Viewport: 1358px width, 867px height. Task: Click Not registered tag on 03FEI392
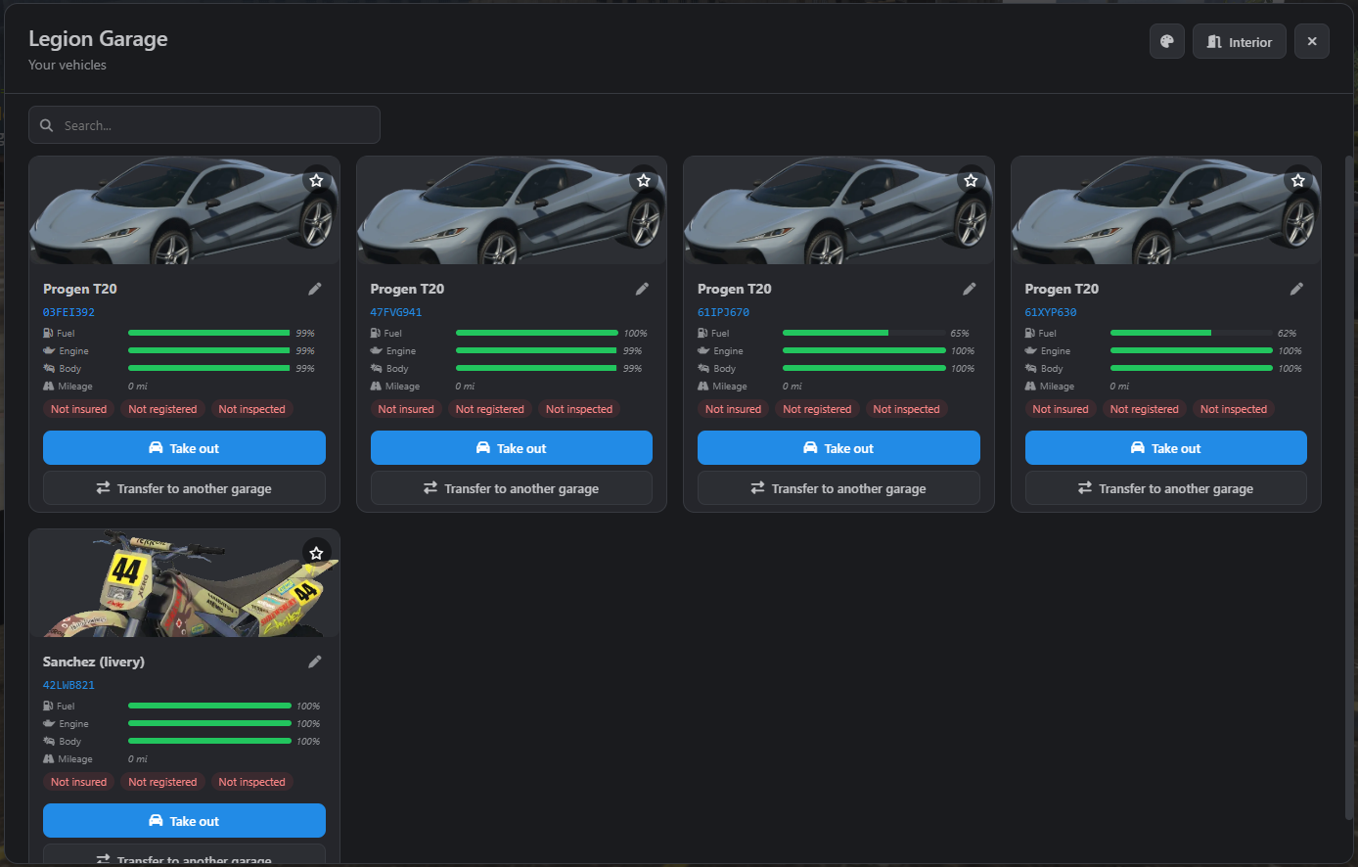pyautogui.click(x=162, y=409)
